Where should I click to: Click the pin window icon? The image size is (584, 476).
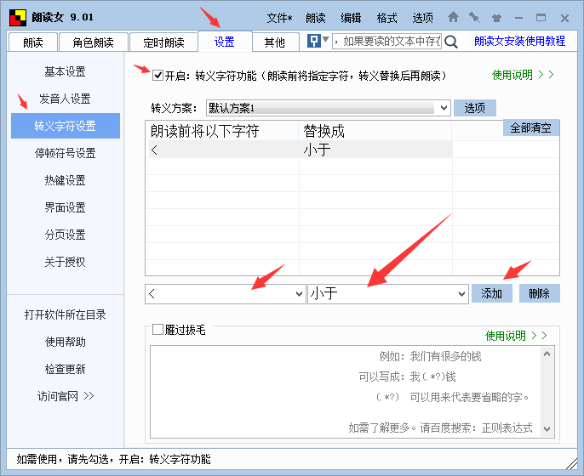[474, 18]
